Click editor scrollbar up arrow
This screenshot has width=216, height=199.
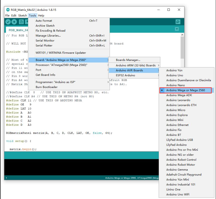(182, 35)
